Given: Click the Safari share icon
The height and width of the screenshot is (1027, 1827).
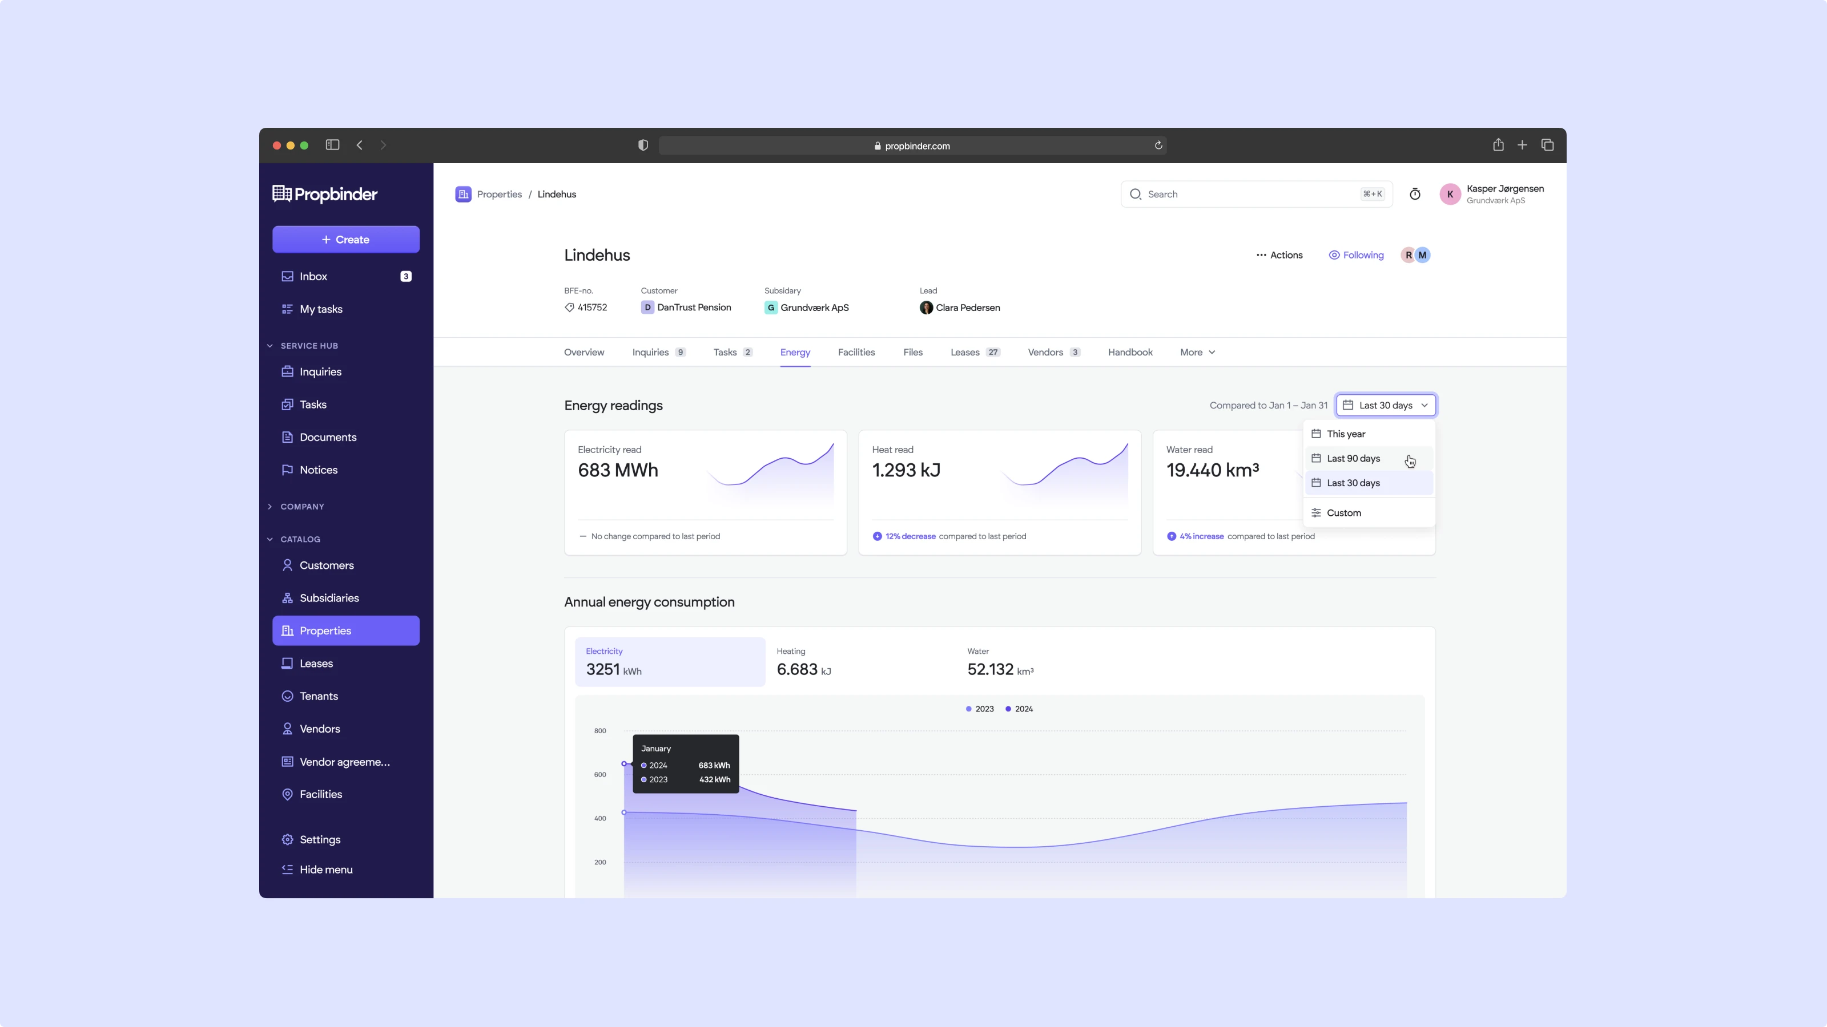Looking at the screenshot, I should coord(1498,145).
